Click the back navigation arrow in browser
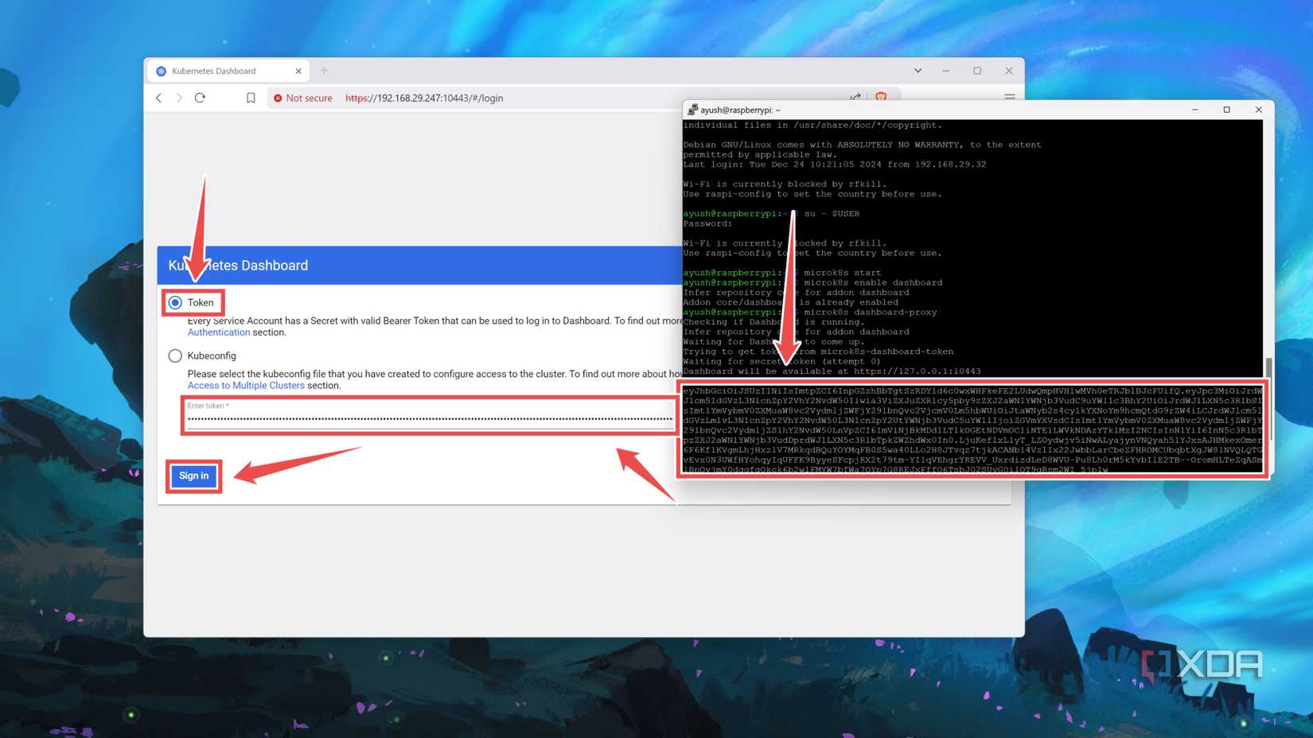1313x738 pixels. [159, 98]
